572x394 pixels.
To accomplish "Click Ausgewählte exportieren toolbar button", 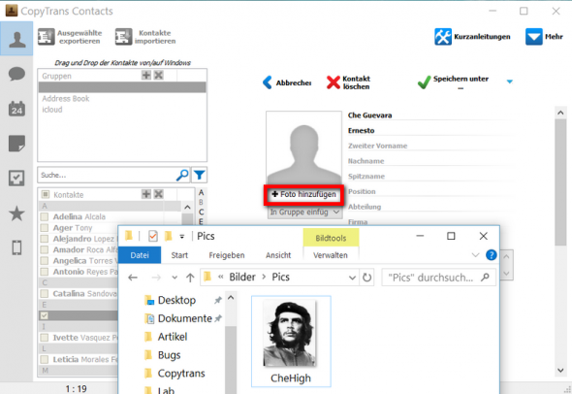I will pos(70,37).
